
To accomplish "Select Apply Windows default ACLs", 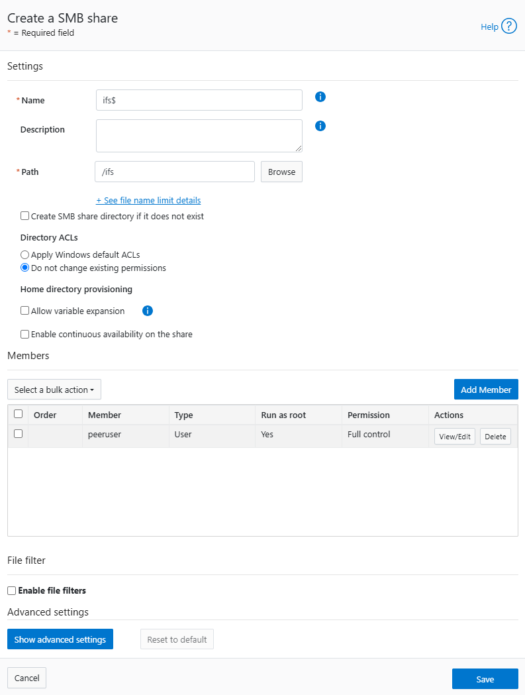I will [x=24, y=254].
